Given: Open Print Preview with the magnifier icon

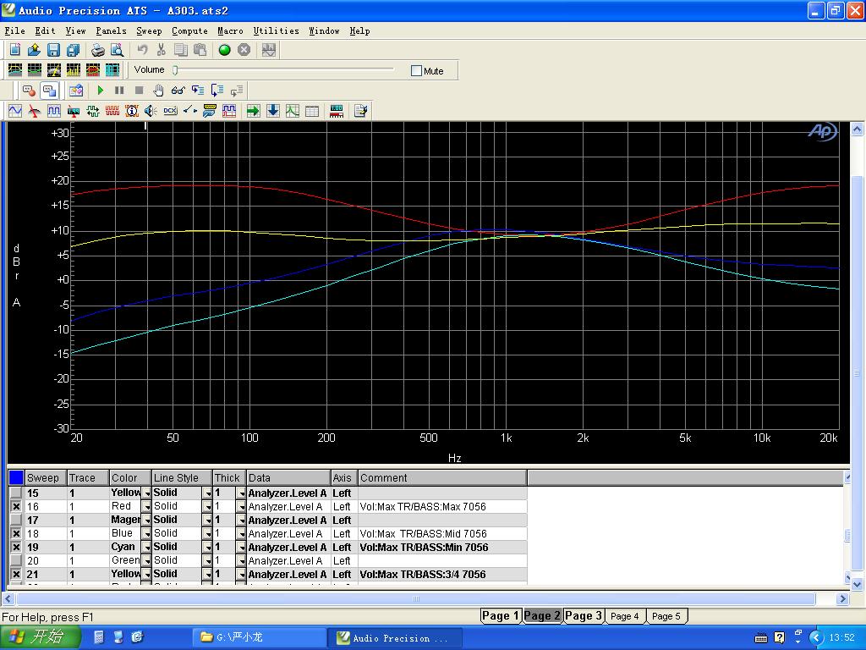Looking at the screenshot, I should 118,50.
